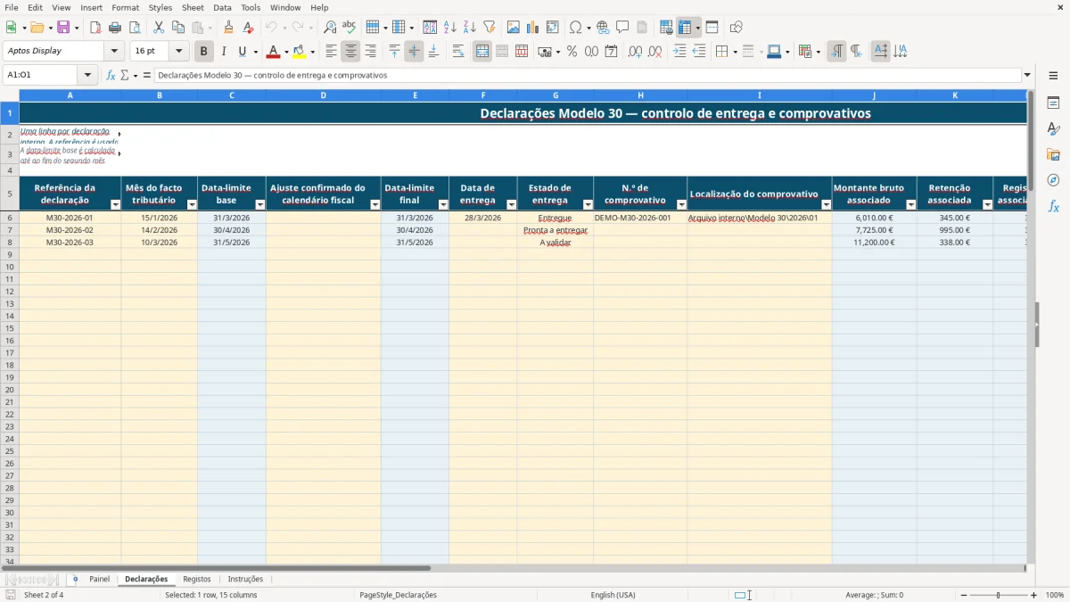Select the Clone Formatting paintbrush
This screenshot has width=1070, height=602.
tap(229, 28)
